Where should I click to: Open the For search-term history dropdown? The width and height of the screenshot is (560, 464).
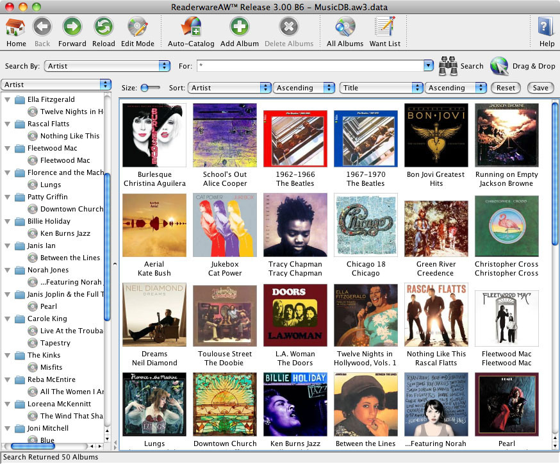428,66
